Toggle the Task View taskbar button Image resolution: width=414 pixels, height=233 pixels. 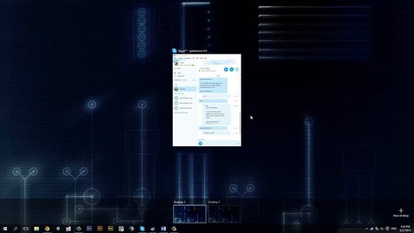pyautogui.click(x=26, y=228)
